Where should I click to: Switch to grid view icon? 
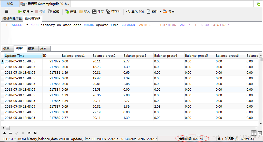(254, 133)
